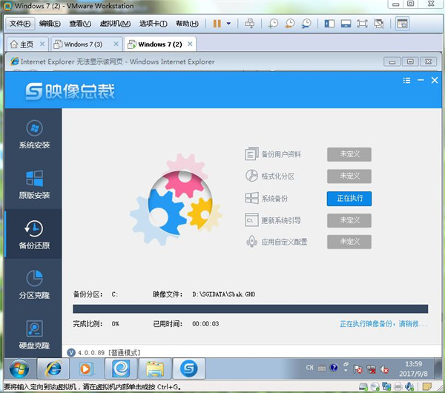Open the snapshot manager toolbar icon

[x=306, y=23]
